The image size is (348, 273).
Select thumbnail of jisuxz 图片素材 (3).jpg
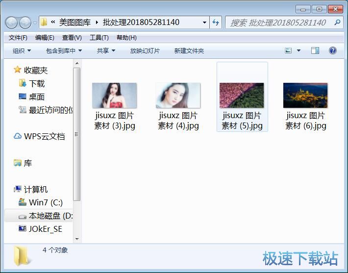(x=115, y=96)
